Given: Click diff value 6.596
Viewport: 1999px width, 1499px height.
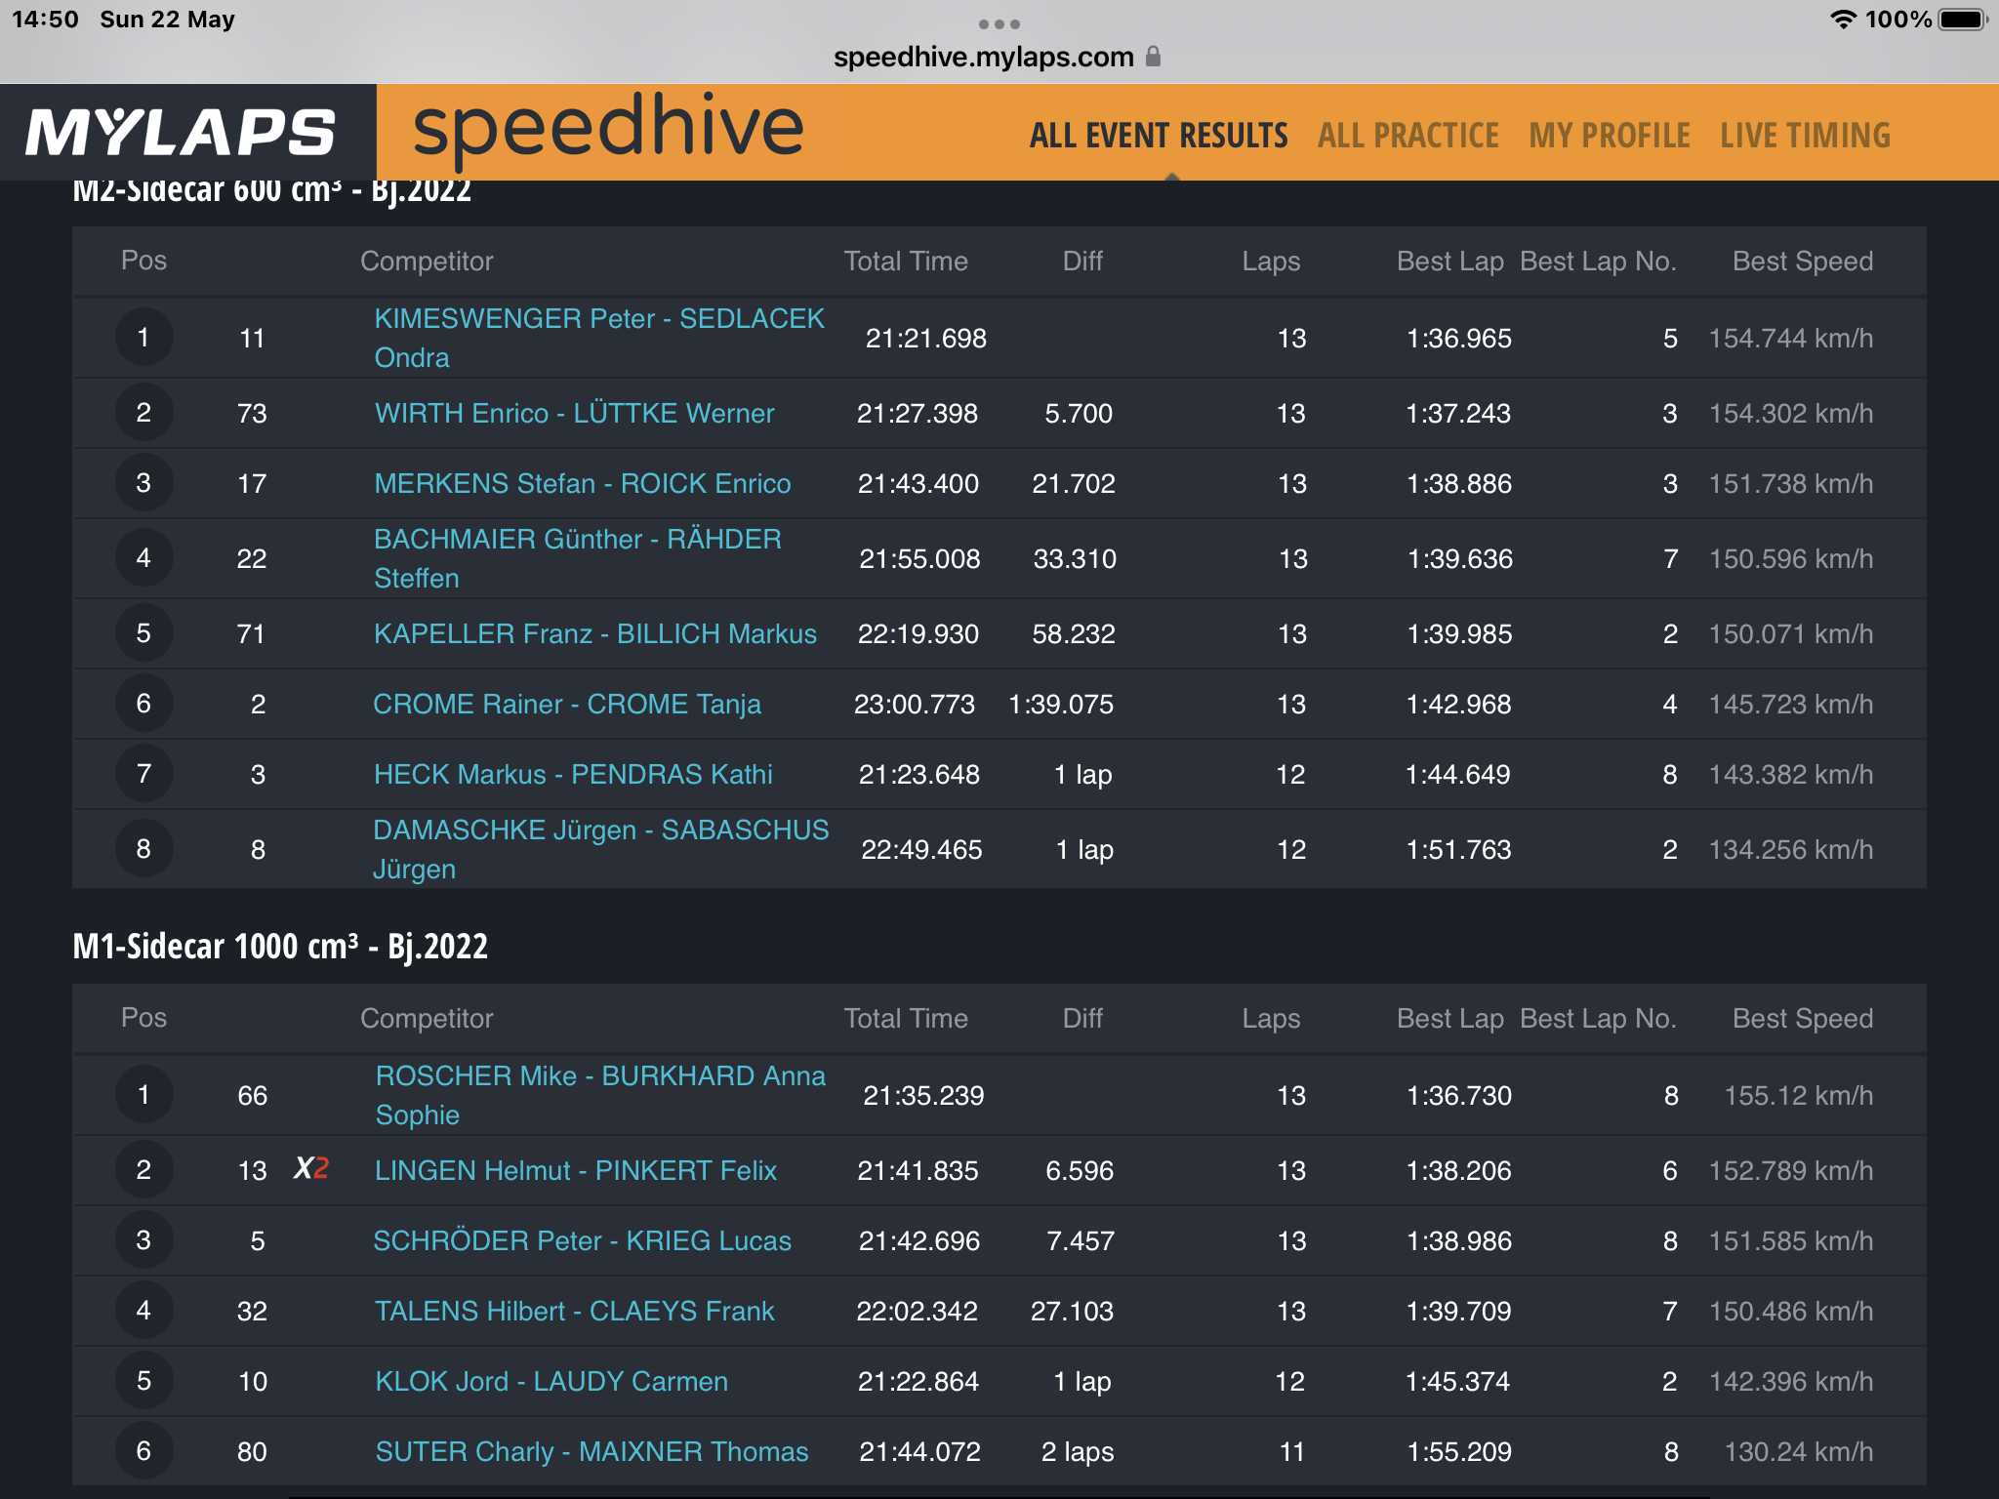Looking at the screenshot, I should pyautogui.click(x=1080, y=1170).
